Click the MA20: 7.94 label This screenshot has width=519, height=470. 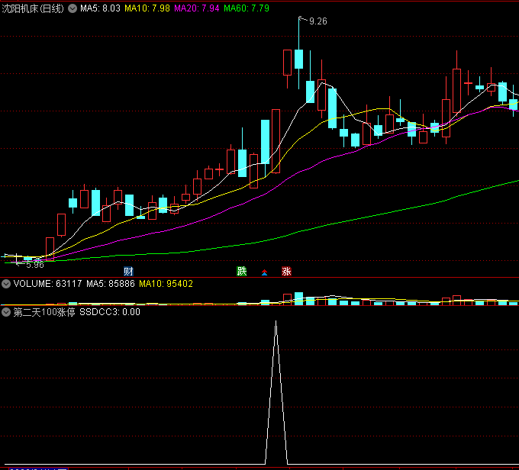tap(197, 8)
